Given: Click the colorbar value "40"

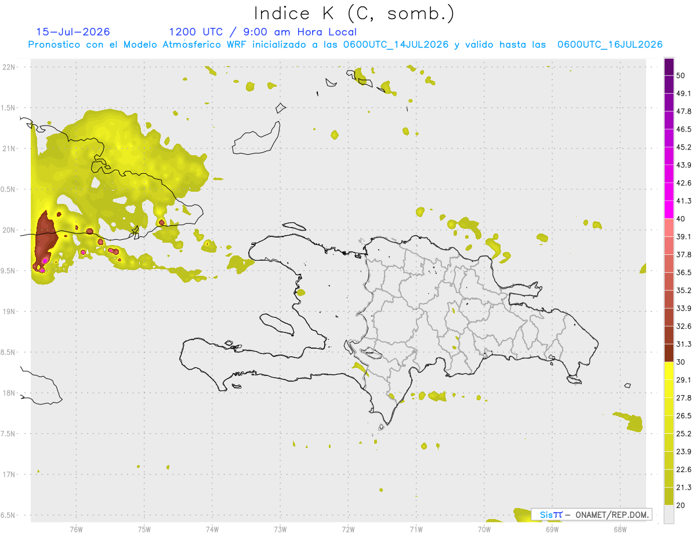Looking at the screenshot, I should click(x=681, y=219).
